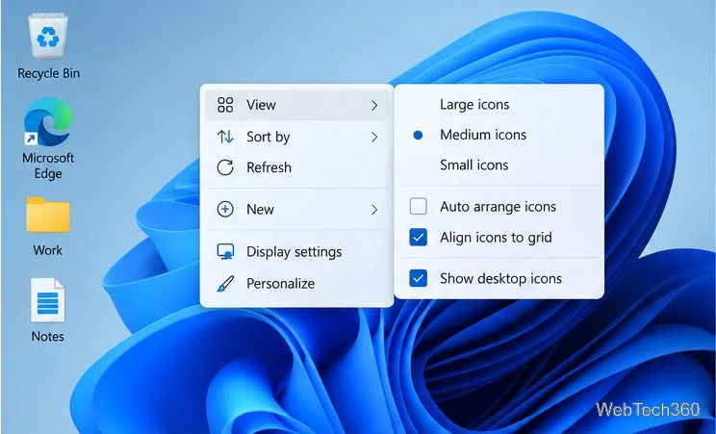Click the monitor icon for Display settings
Image resolution: width=716 pixels, height=434 pixels.
225,251
